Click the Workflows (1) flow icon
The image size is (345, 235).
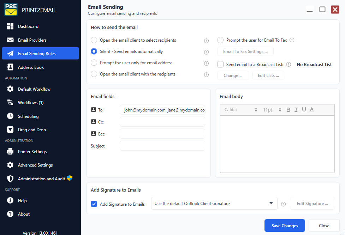(x=10, y=102)
